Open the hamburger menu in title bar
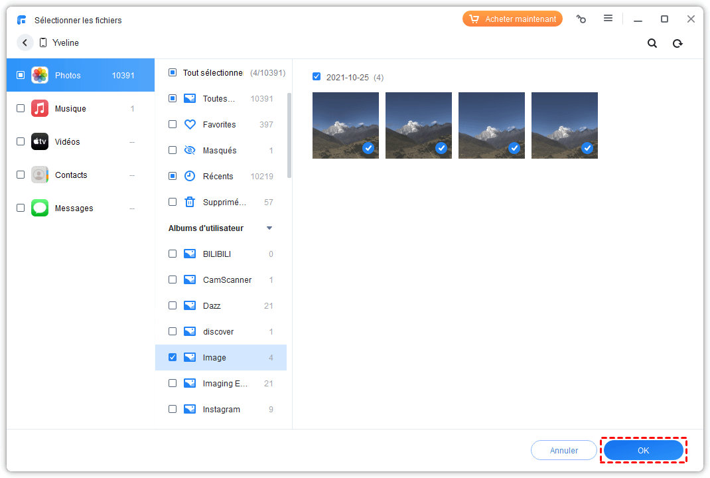Image resolution: width=710 pixels, height=478 pixels. pos(608,19)
